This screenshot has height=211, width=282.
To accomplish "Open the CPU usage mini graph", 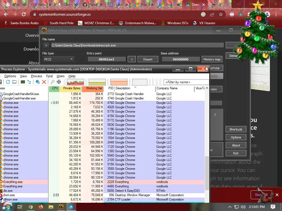I will click(75, 82).
